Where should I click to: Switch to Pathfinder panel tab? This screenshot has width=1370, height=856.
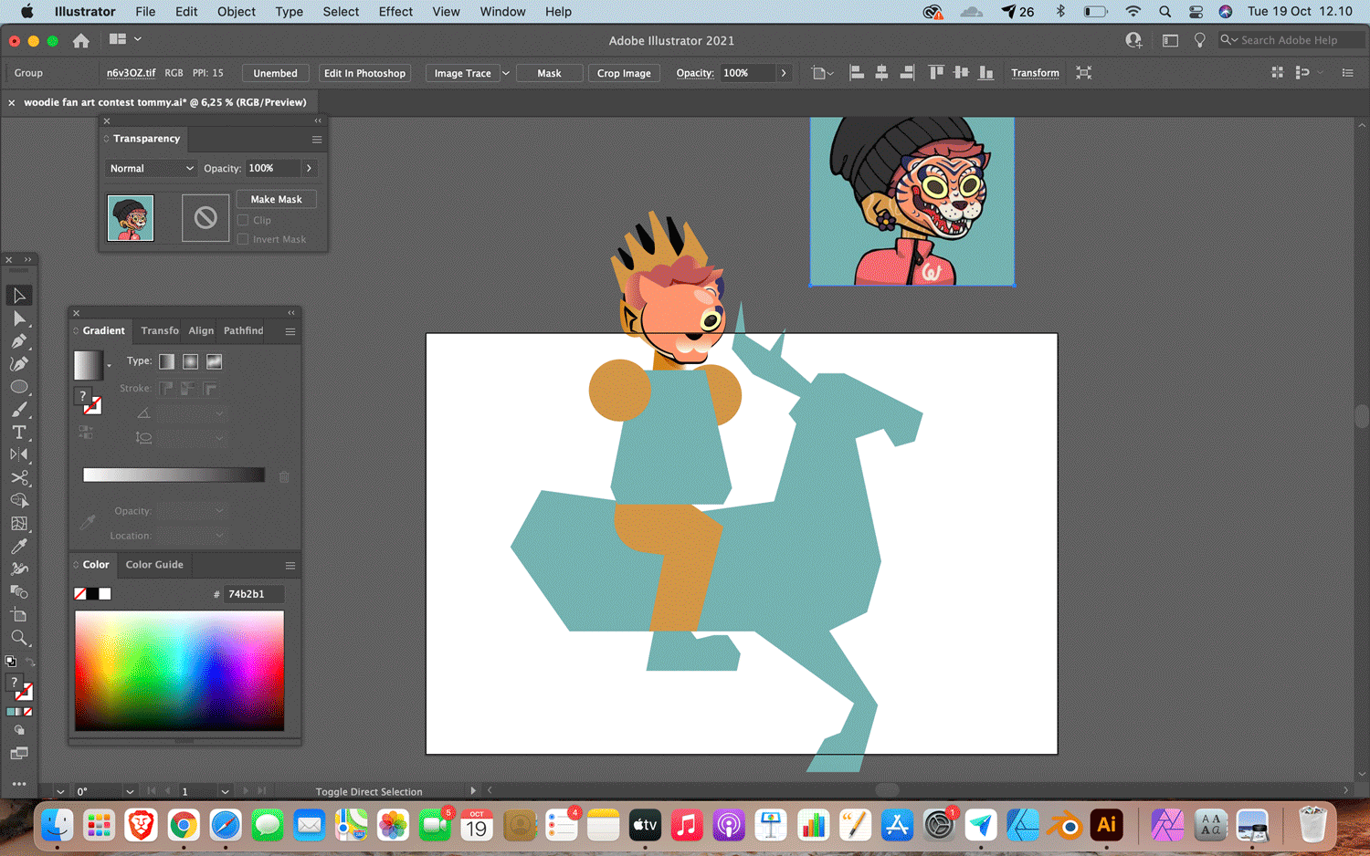[x=244, y=330]
